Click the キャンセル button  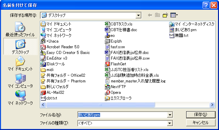(x=201, y=123)
